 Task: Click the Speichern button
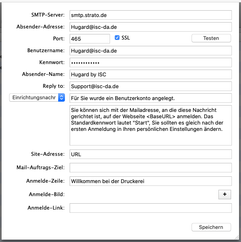[x=211, y=227]
